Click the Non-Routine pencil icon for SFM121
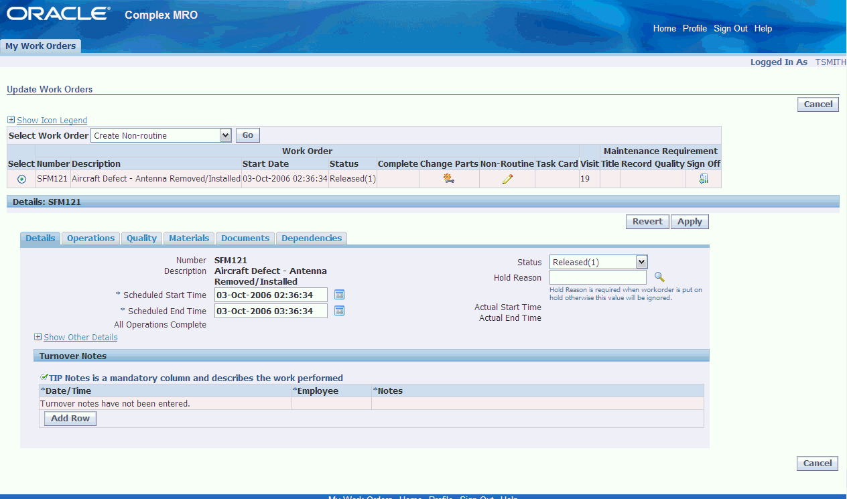 pos(507,179)
